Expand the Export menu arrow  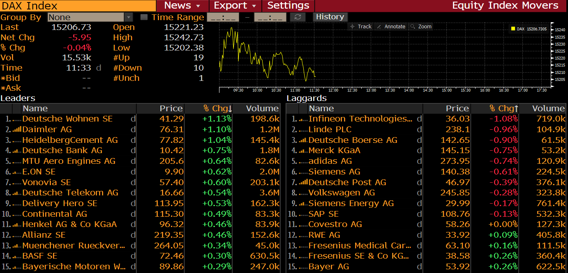[x=254, y=6]
